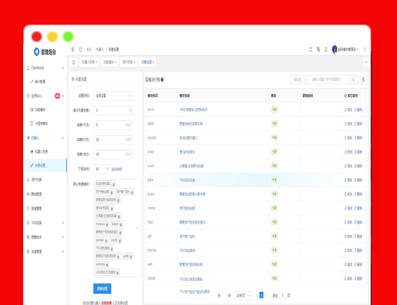Collapse the Dashboard sidebar section
The image size is (397, 305).
point(46,68)
